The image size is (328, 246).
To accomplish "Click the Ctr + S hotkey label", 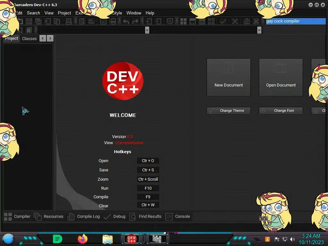I will [148, 170].
